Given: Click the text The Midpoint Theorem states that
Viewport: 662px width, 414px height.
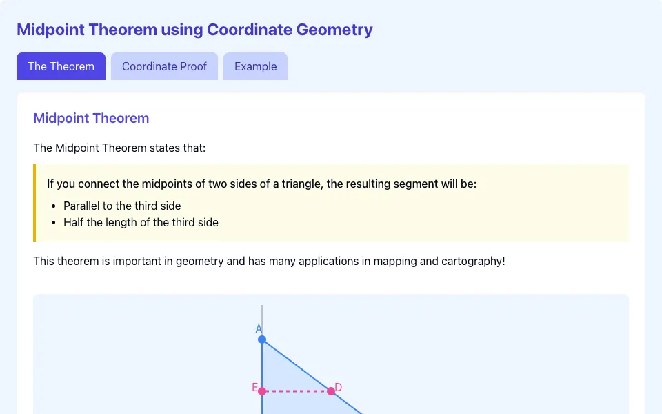Looking at the screenshot, I should pyautogui.click(x=119, y=148).
